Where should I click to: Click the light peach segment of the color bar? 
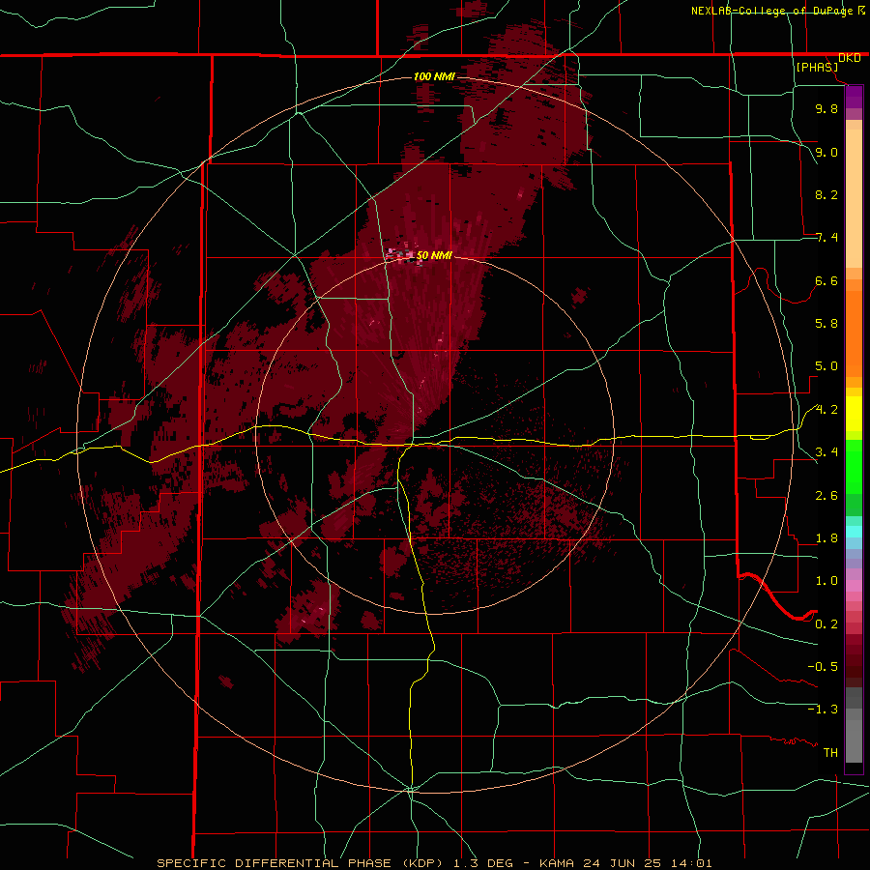tap(854, 198)
